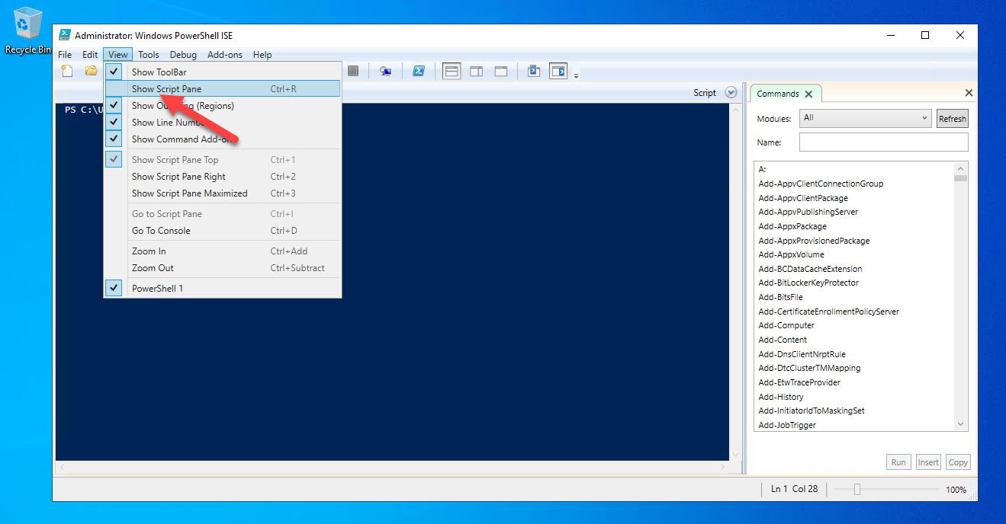Open the Debug menu

click(183, 55)
